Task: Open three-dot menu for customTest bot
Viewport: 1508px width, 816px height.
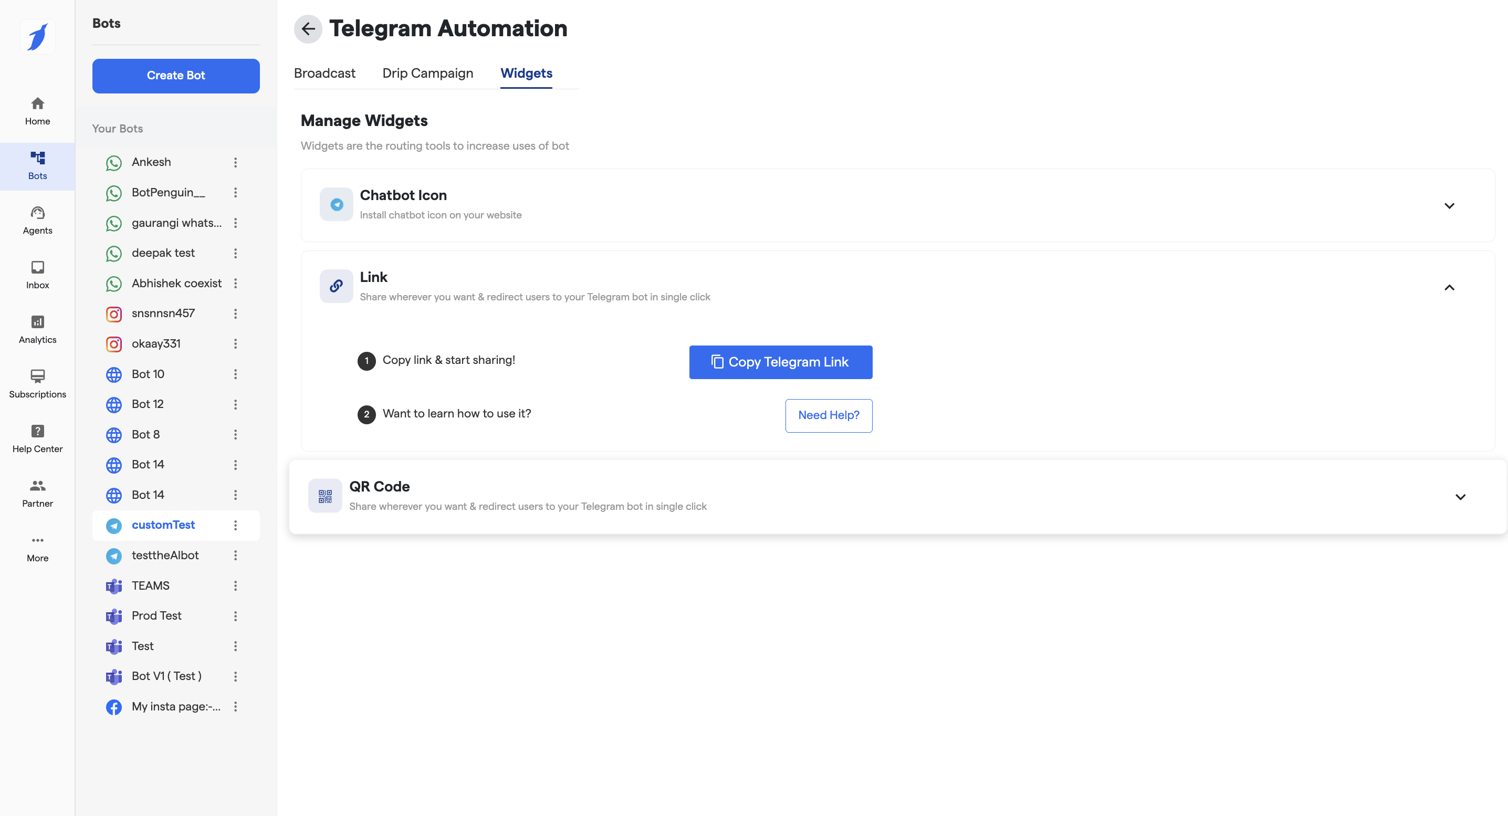Action: [235, 525]
